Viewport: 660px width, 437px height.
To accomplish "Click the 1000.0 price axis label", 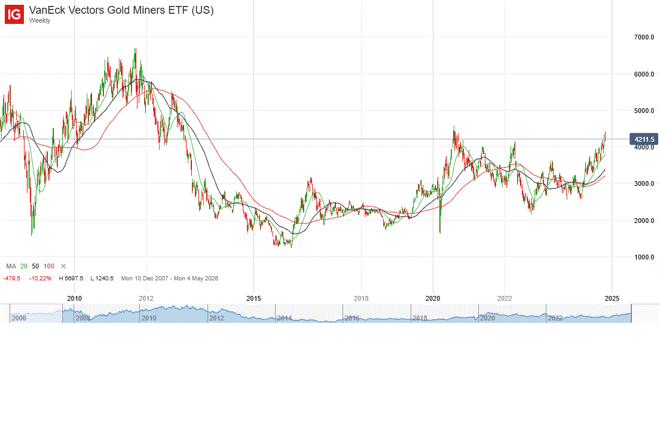I will point(644,257).
